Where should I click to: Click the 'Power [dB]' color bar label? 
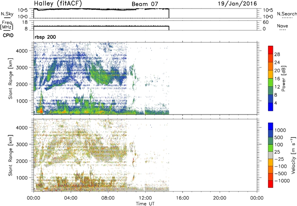pyautogui.click(x=283, y=78)
